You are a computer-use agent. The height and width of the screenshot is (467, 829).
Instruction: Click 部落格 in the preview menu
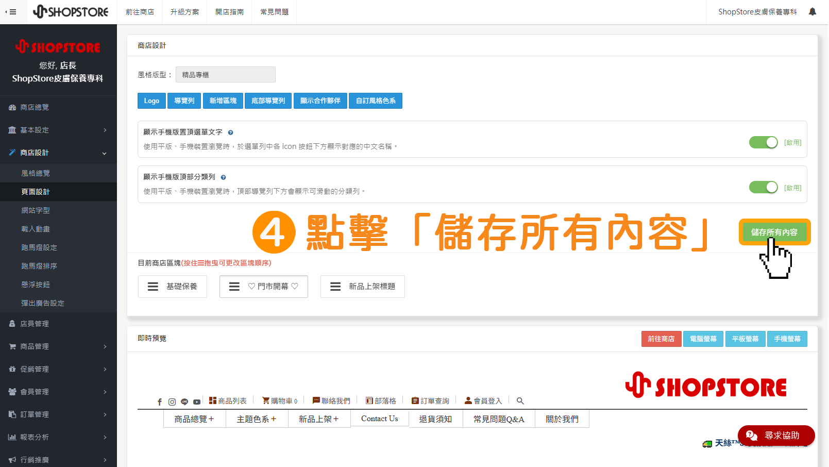click(381, 401)
